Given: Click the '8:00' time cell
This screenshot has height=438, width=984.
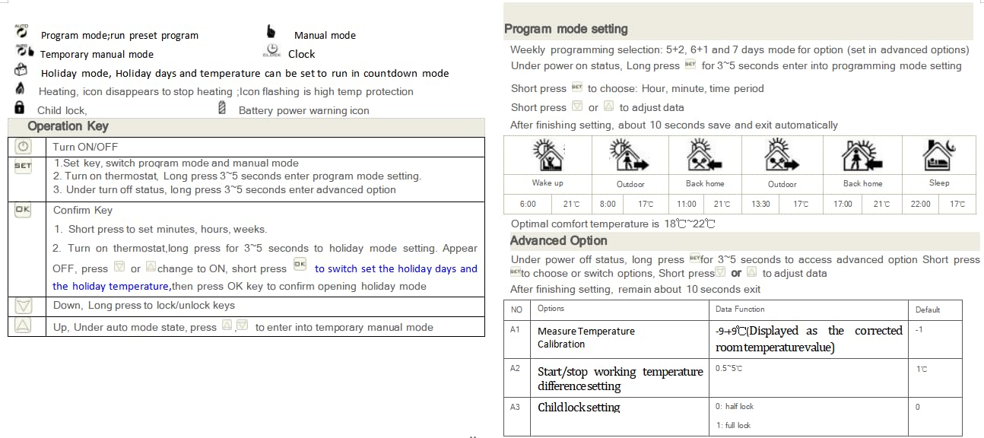Looking at the screenshot, I should click(608, 204).
